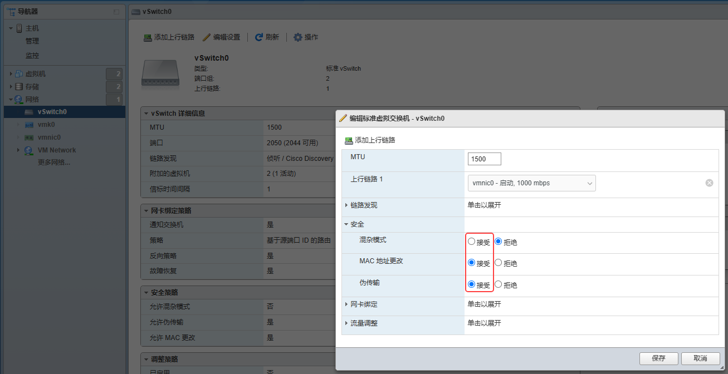
Task: Remove 上行链路 1 with the X icon
Action: (x=709, y=183)
